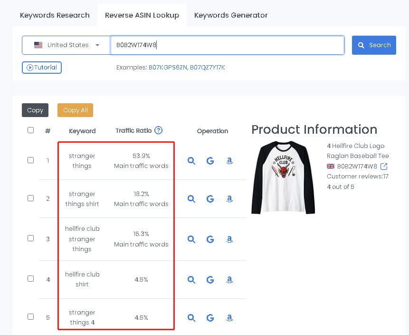
Task: Click Amazon icon for stranger things 4 row
Action: [x=229, y=318]
